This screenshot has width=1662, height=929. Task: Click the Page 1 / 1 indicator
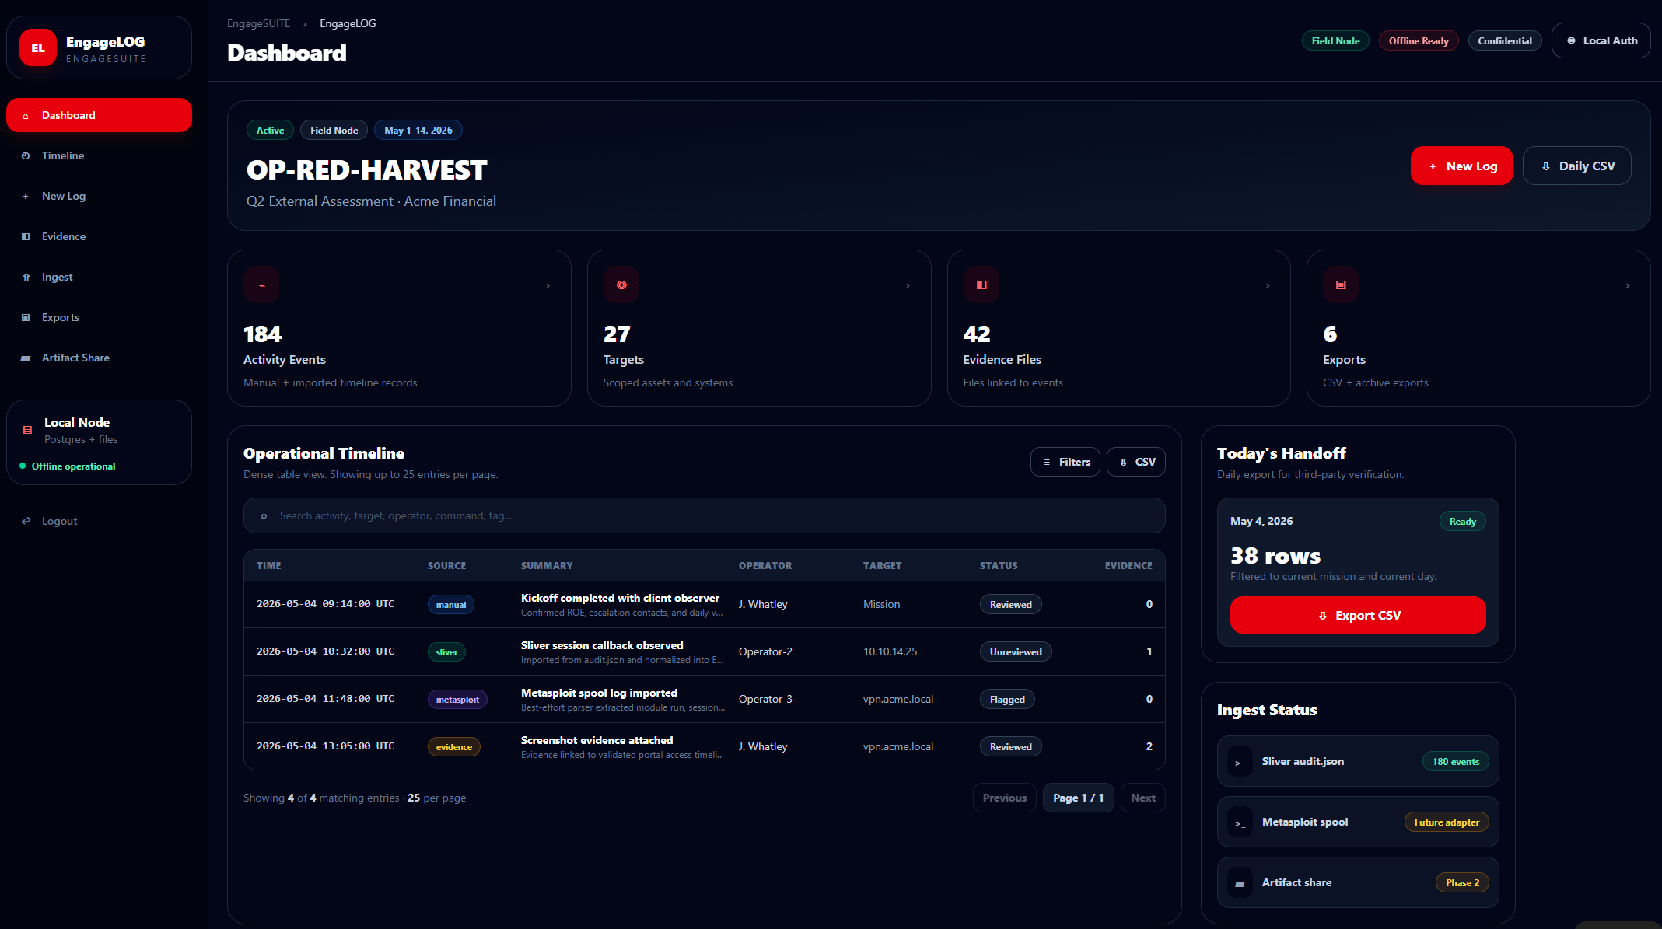1078,798
